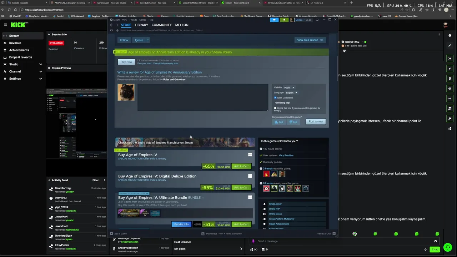The height and width of the screenshot is (257, 457).
Task: Click lightning bolt icon in right rail
Action: click(x=450, y=69)
